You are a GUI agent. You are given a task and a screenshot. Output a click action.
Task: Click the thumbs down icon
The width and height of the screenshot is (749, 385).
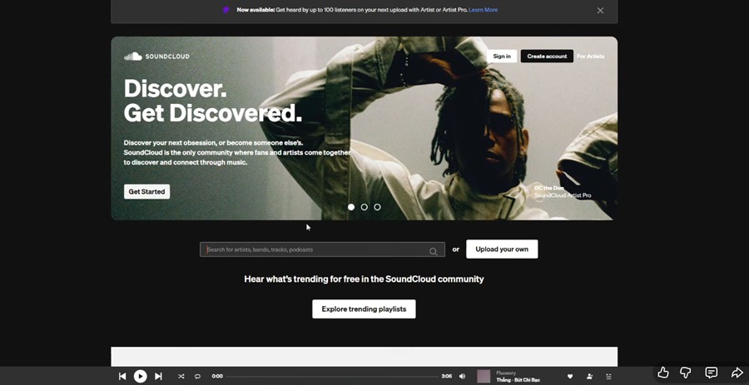point(686,373)
